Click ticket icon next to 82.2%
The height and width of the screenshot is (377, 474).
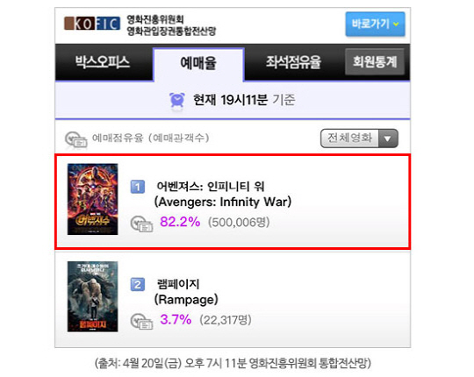pos(141,224)
